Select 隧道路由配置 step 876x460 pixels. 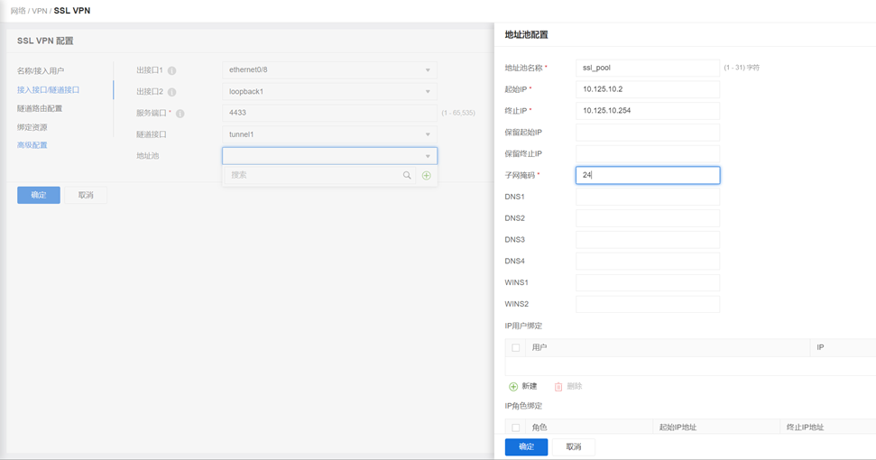click(x=40, y=108)
